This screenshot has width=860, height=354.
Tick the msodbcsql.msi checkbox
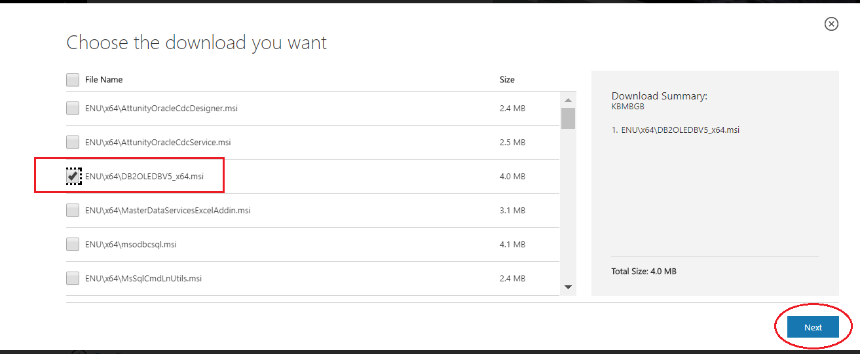(73, 244)
